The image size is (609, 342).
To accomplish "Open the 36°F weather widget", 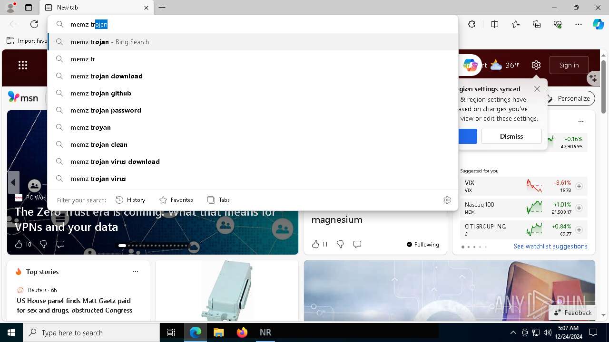I will (505, 65).
